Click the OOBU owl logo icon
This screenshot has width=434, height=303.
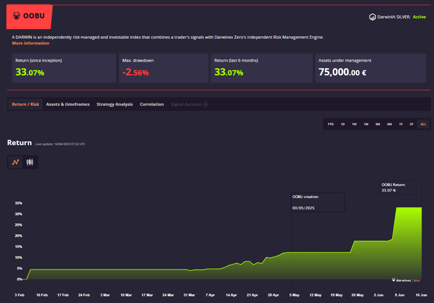click(x=16, y=16)
